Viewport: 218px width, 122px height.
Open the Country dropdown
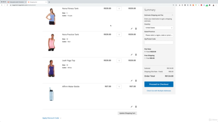(159, 28)
